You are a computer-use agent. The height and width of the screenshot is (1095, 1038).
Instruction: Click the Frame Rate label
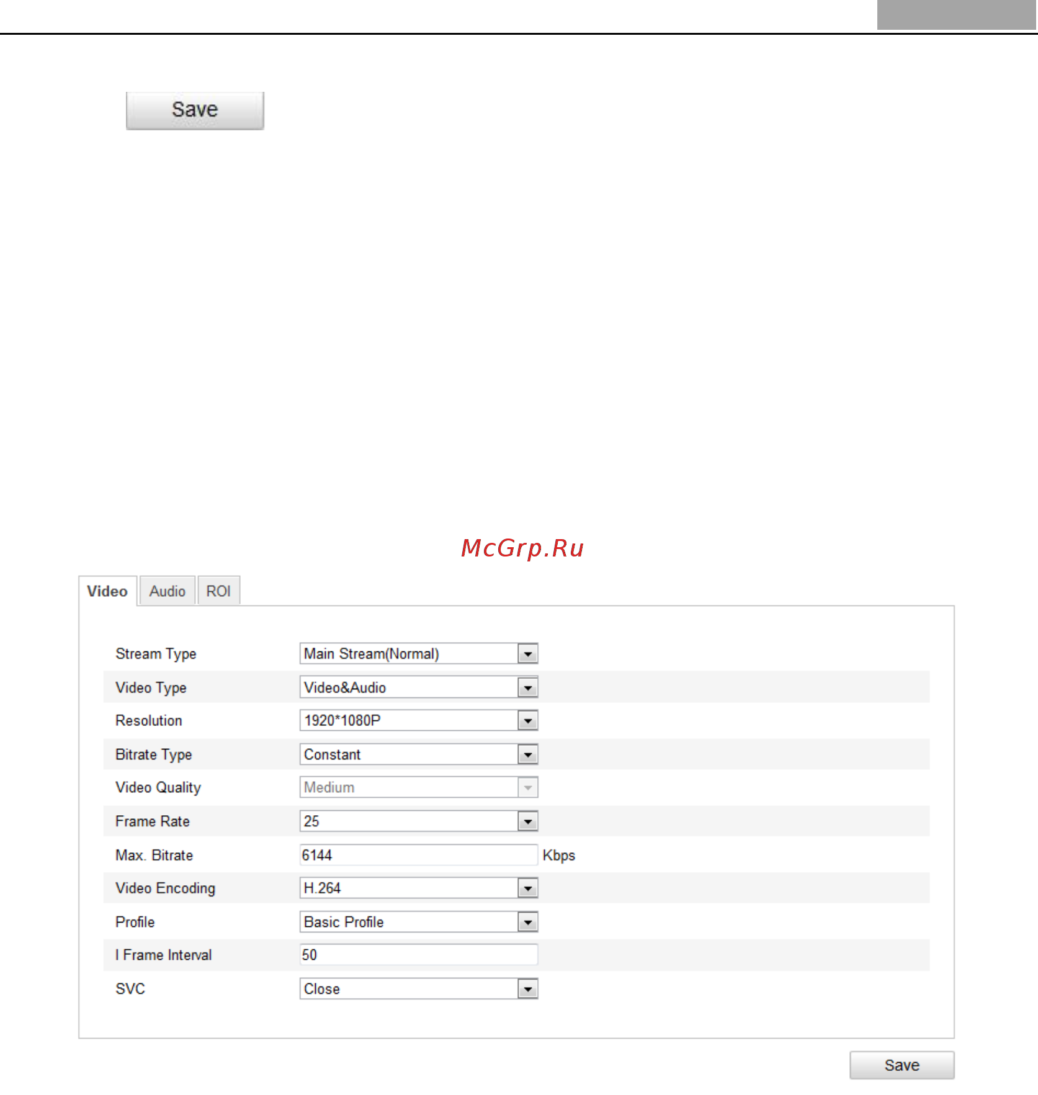[x=153, y=821]
